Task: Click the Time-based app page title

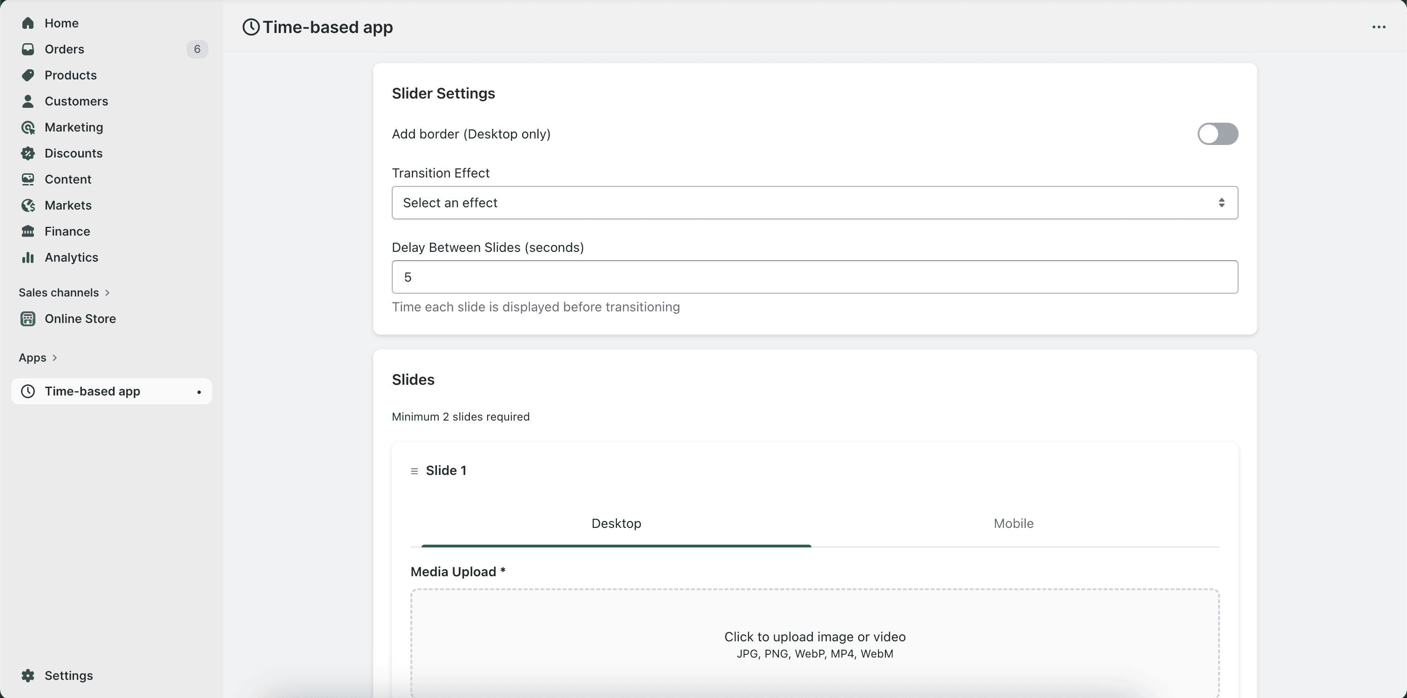Action: 328,27
